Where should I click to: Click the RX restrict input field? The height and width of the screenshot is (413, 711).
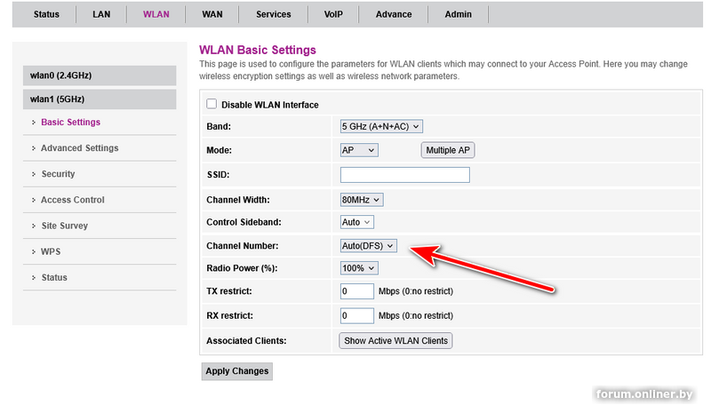coord(356,315)
